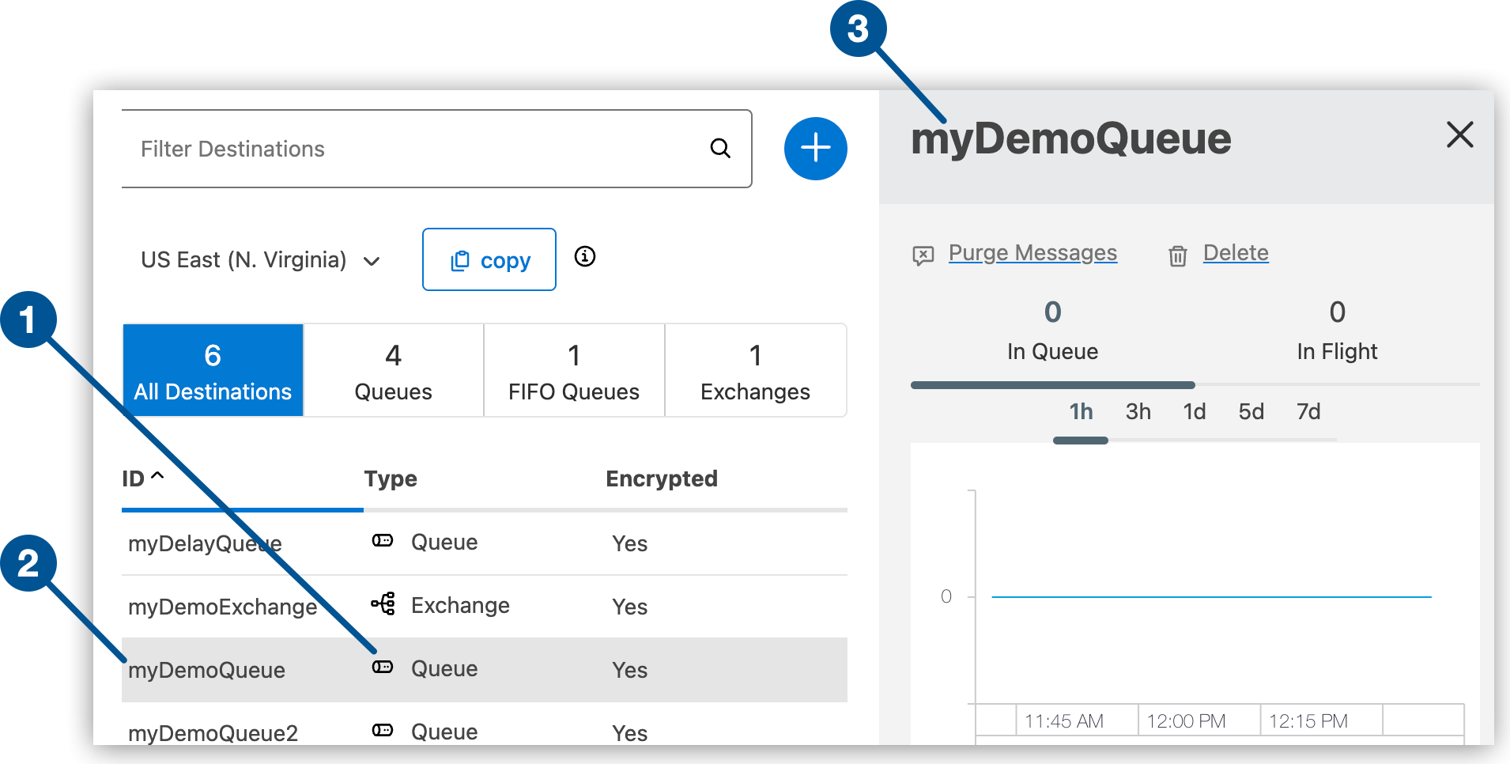Click the In Queue progress bar

click(1051, 384)
